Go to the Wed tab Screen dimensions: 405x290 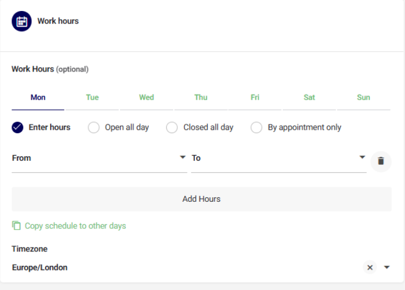147,97
